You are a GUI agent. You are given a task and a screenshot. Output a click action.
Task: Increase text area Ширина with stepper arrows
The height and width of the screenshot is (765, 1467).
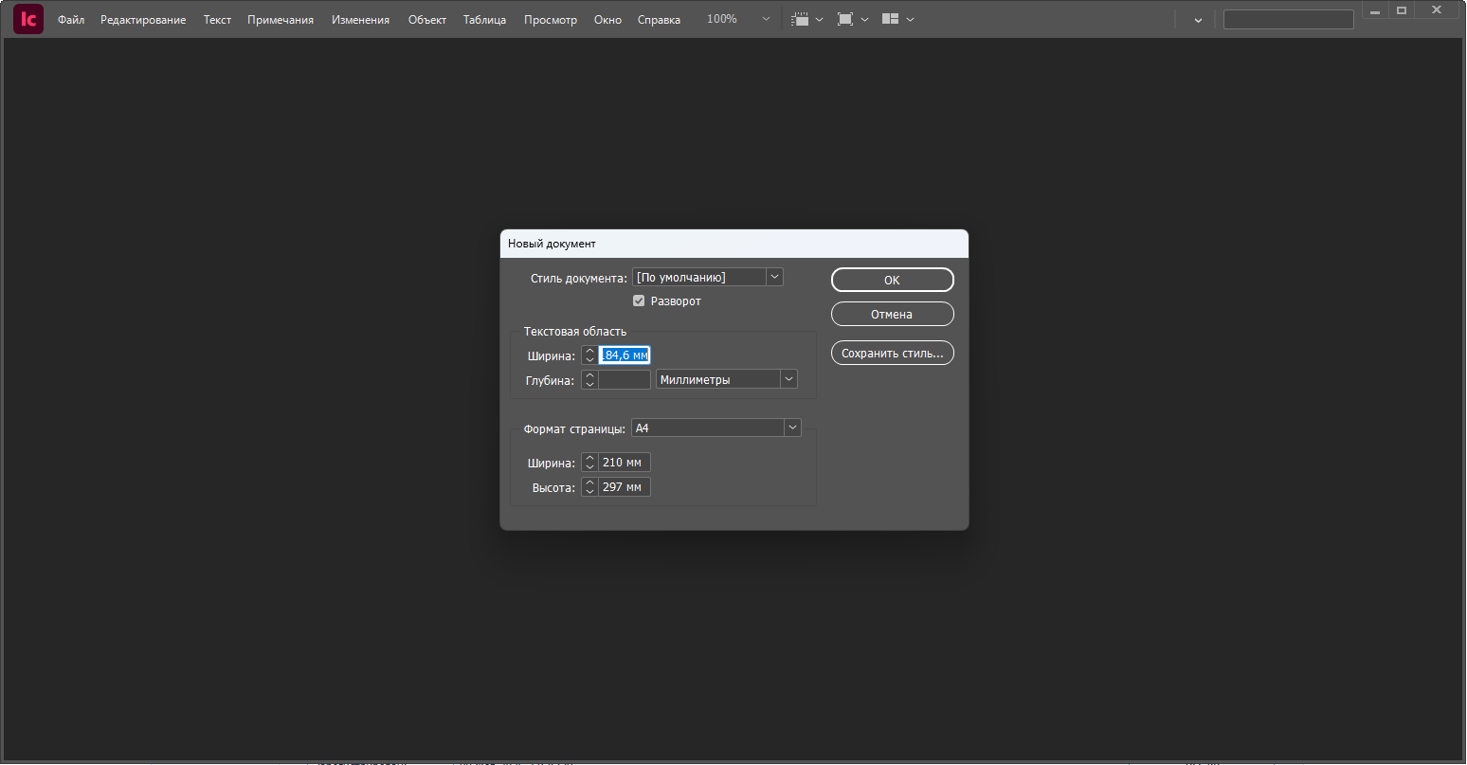(589, 352)
